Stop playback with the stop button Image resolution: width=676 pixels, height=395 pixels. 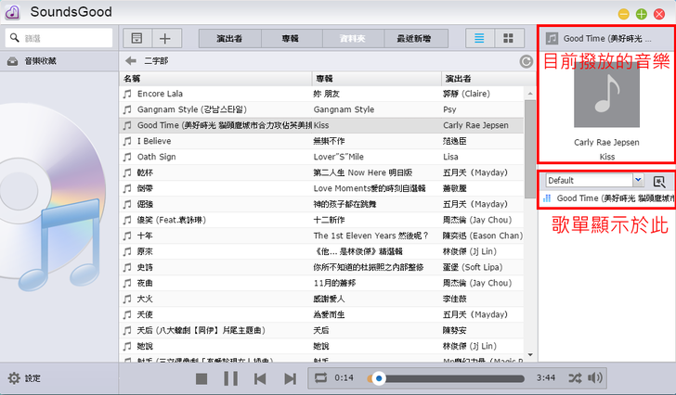[201, 378]
